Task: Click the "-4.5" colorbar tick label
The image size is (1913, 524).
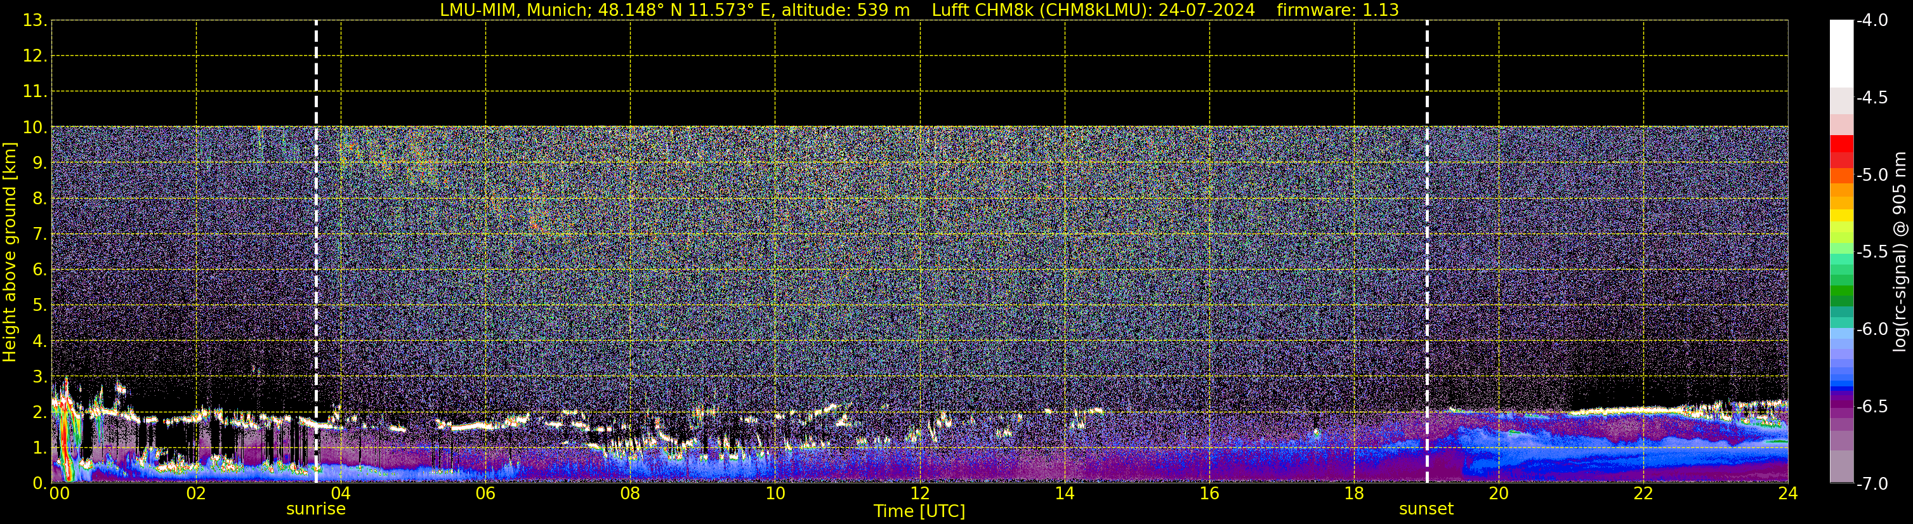Action: 1872,98
